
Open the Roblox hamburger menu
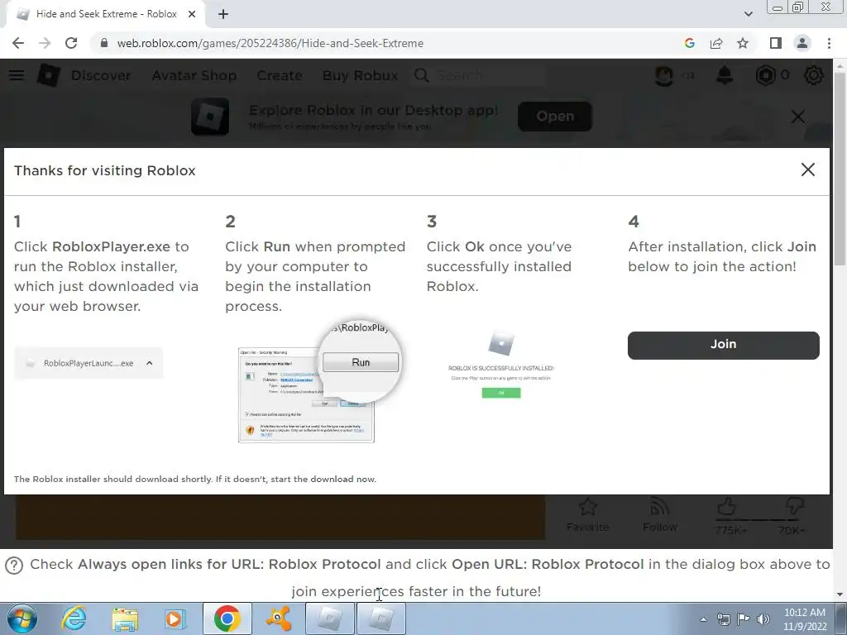[x=17, y=75]
